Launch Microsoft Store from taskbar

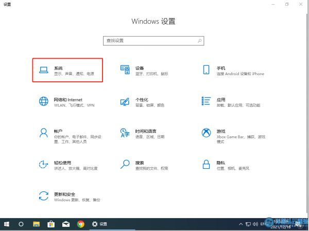coord(51,224)
